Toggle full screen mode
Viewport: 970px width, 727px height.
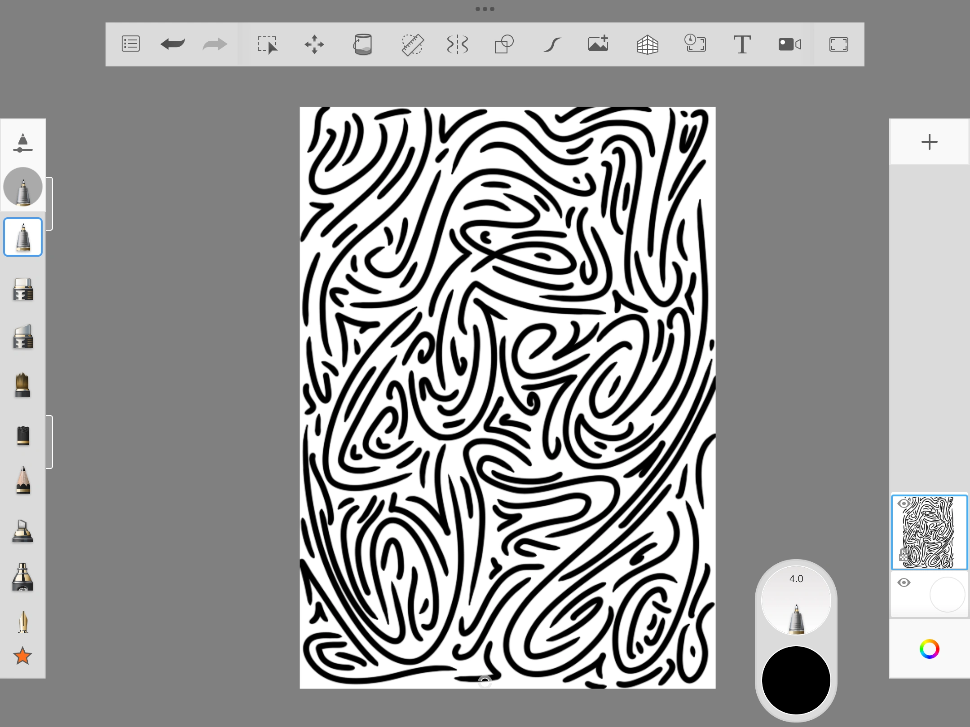[838, 44]
